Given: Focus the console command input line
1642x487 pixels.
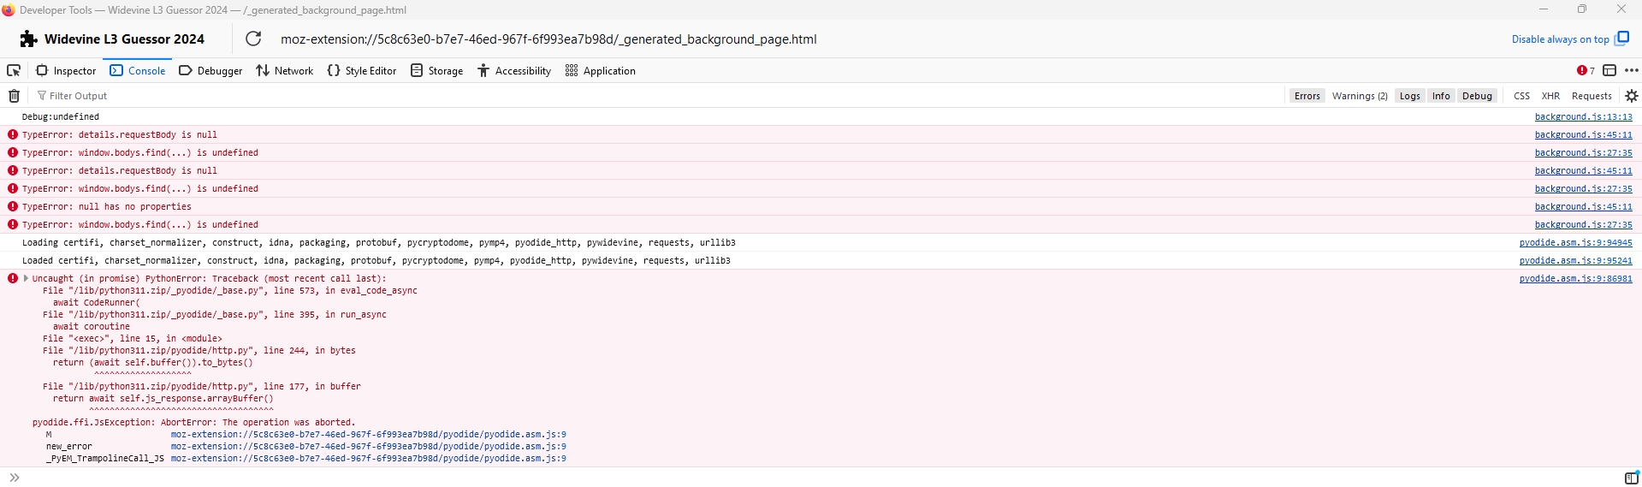Looking at the screenshot, I should 821,478.
